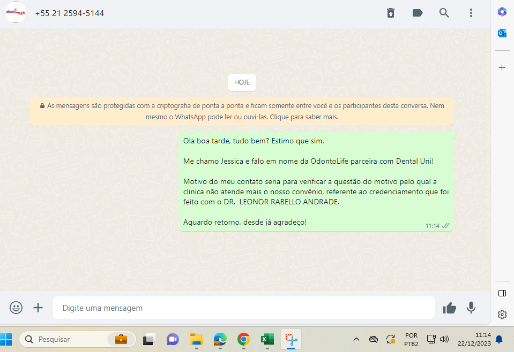Screen dimensions: 514x352
Task: Open the Windows Start menu
Action: [x=6, y=339]
